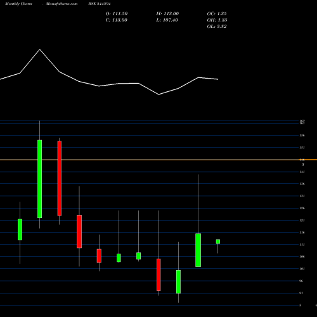Select the low price value L: 107.40

pos(167,20)
